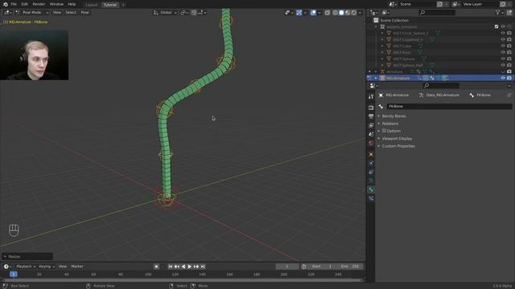515x289 pixels.
Task: Open the viewport object visibility options
Action: (289, 13)
